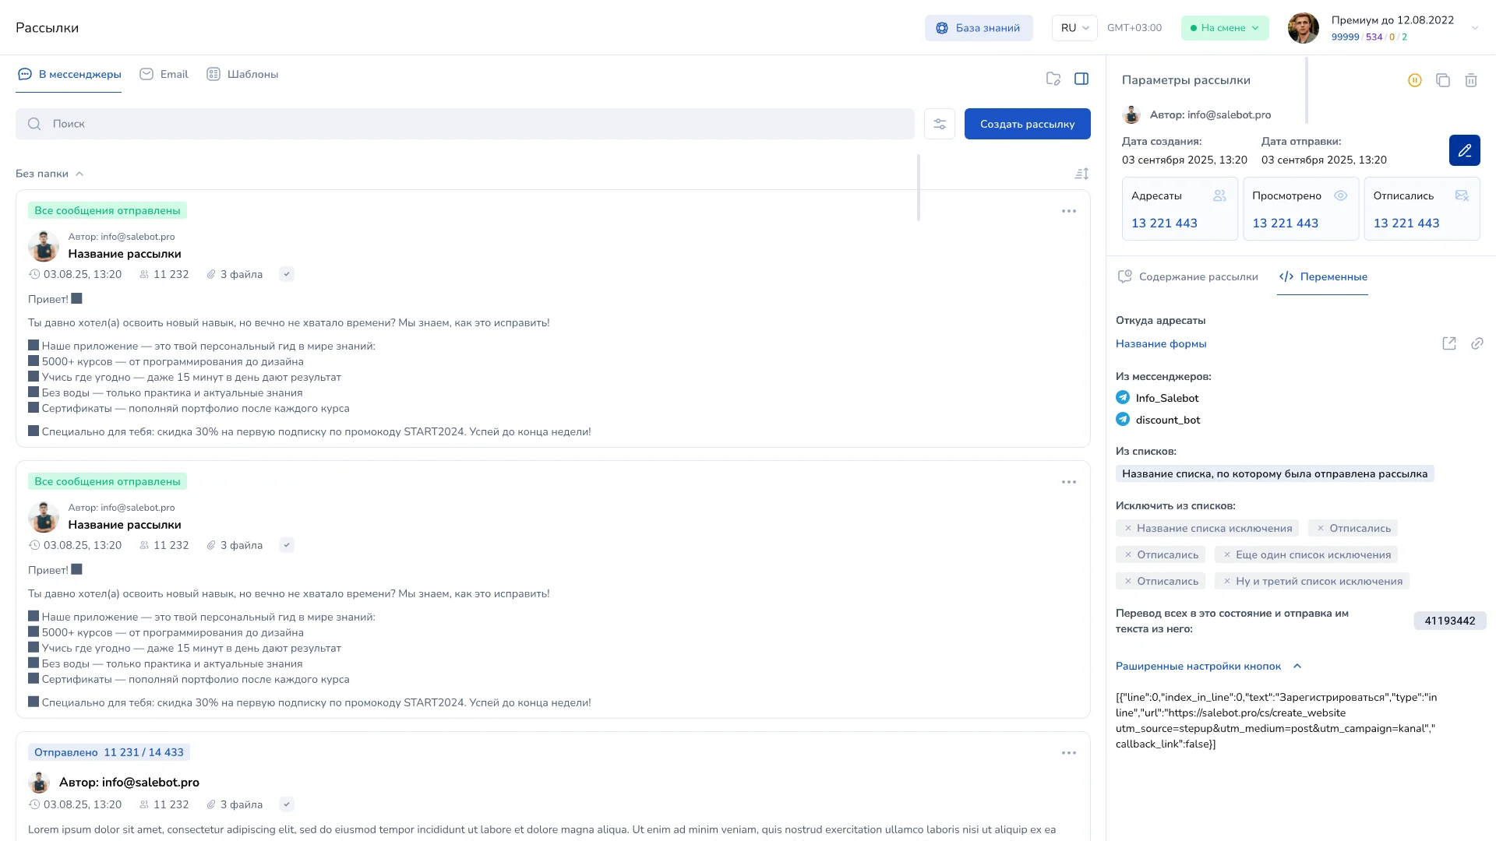Duplicate the mailing with the copy icon
The image size is (1496, 841).
[1443, 80]
